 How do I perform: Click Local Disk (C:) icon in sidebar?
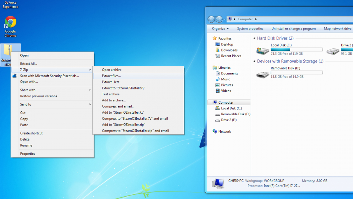point(218,108)
